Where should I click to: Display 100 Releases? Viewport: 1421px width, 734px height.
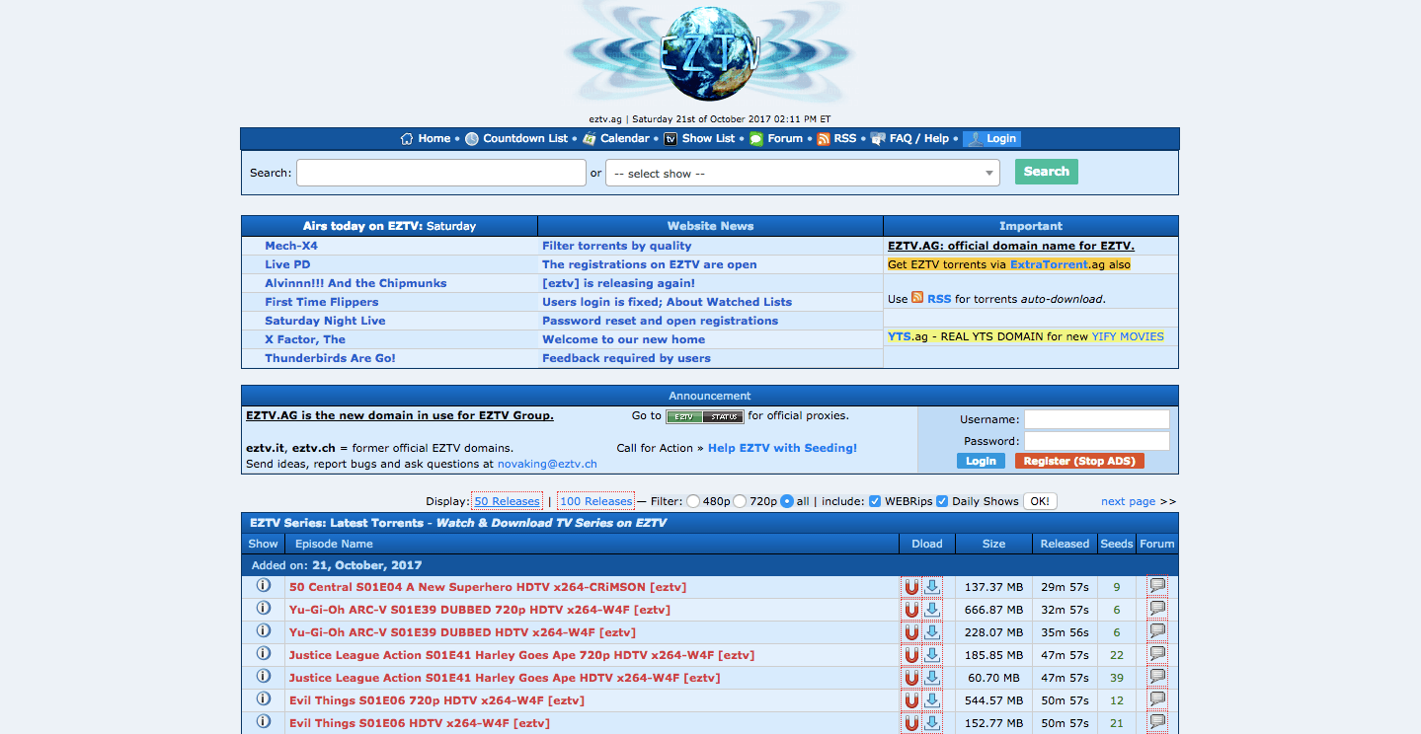pos(596,501)
